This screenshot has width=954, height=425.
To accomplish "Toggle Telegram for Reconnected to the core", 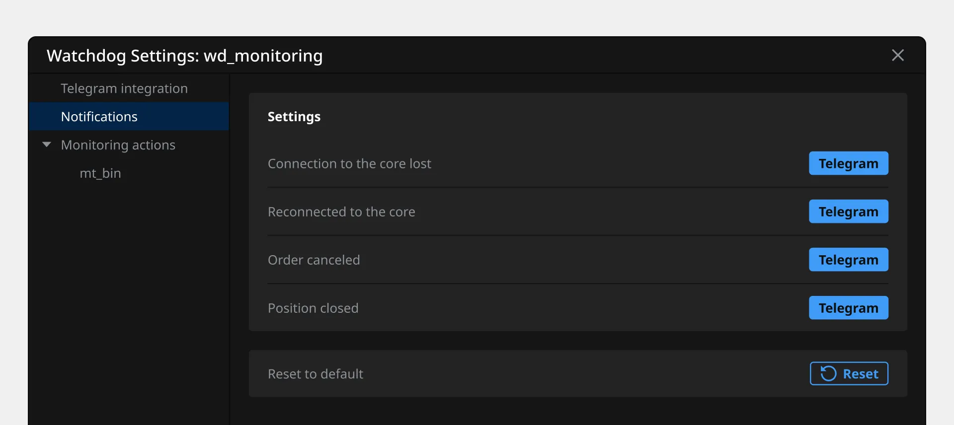I will (848, 212).
